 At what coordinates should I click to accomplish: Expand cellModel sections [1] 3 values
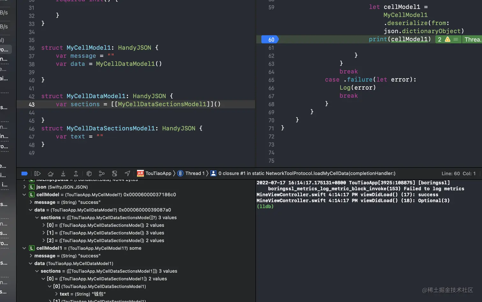point(44,233)
